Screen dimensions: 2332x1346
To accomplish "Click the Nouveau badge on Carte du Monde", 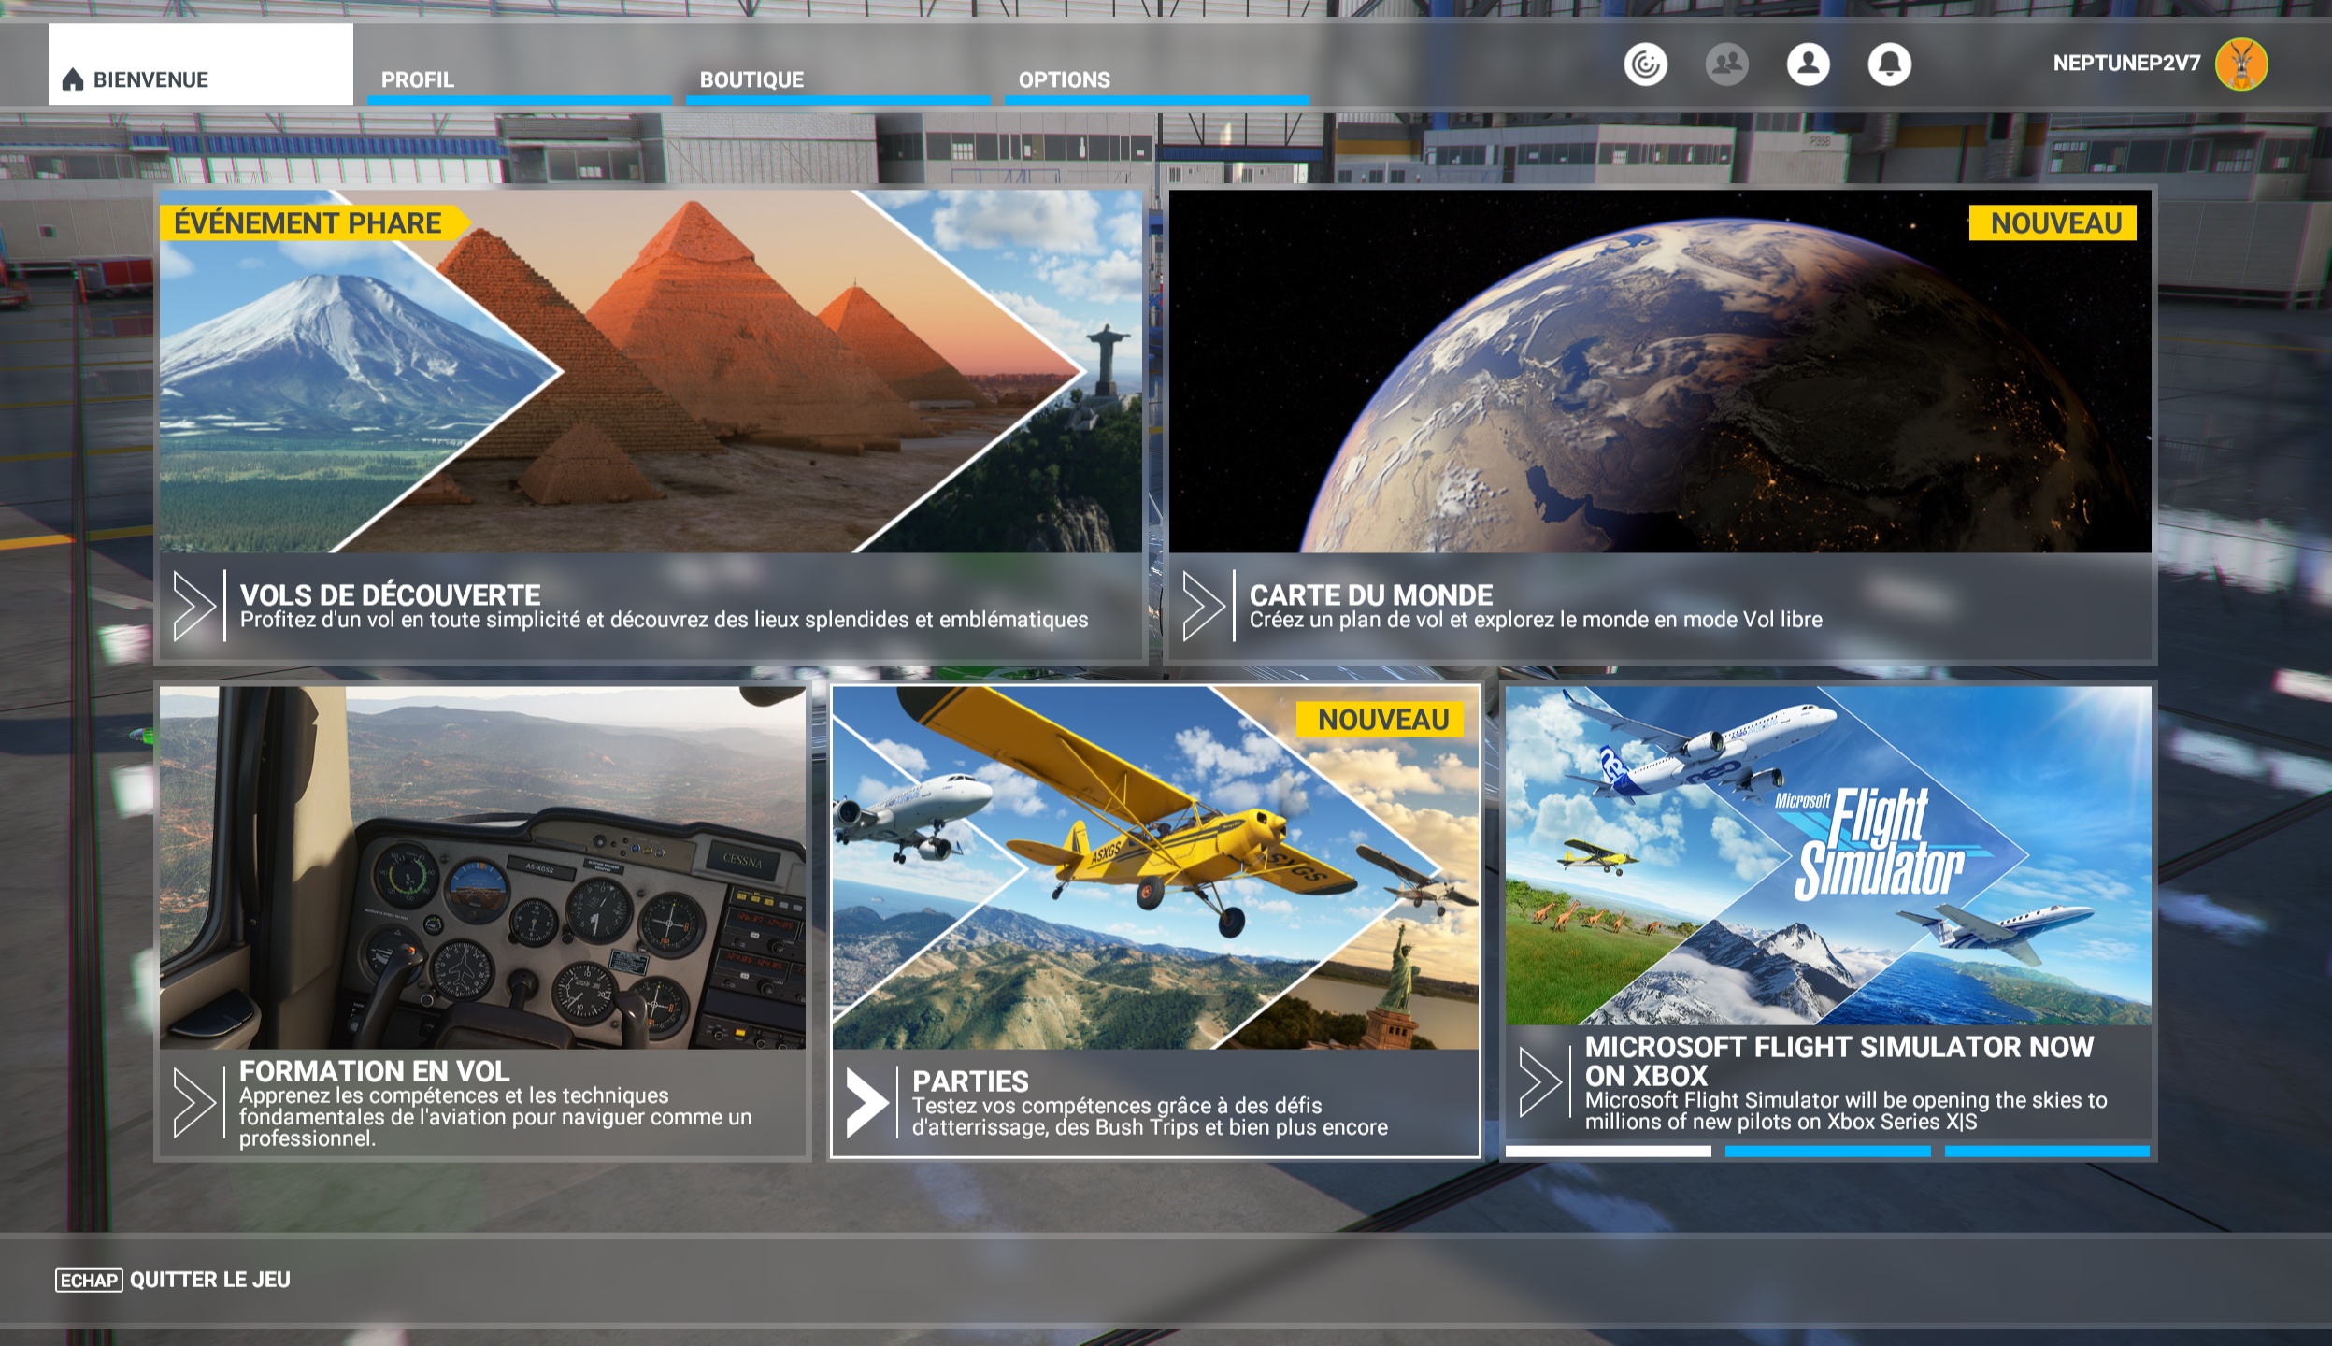I will coord(2053,223).
